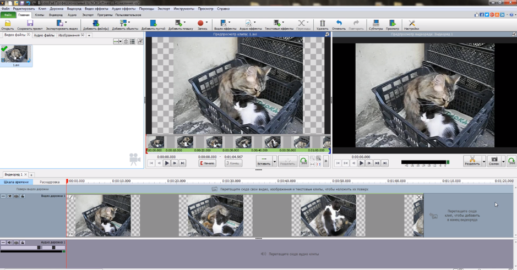Click the Facebook share icon
This screenshot has height=270, width=517.
click(x=482, y=15)
